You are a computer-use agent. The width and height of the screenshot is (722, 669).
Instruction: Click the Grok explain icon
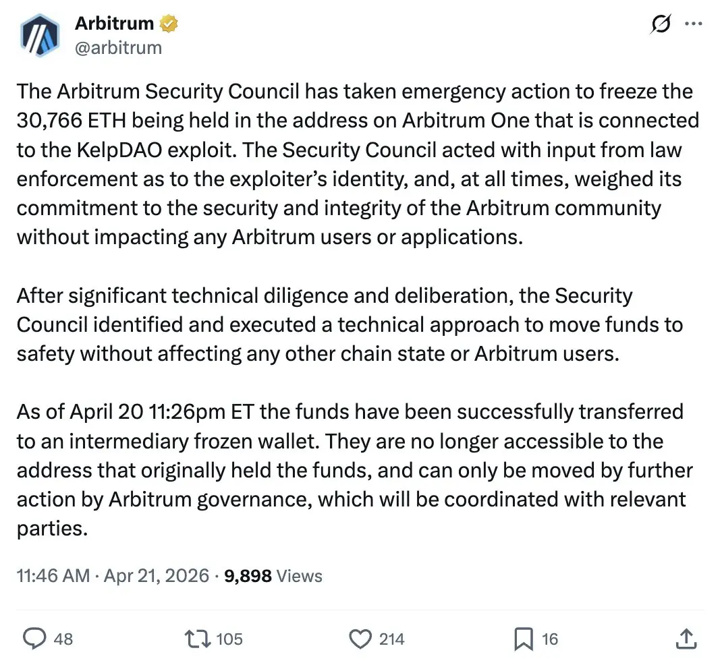(x=661, y=24)
